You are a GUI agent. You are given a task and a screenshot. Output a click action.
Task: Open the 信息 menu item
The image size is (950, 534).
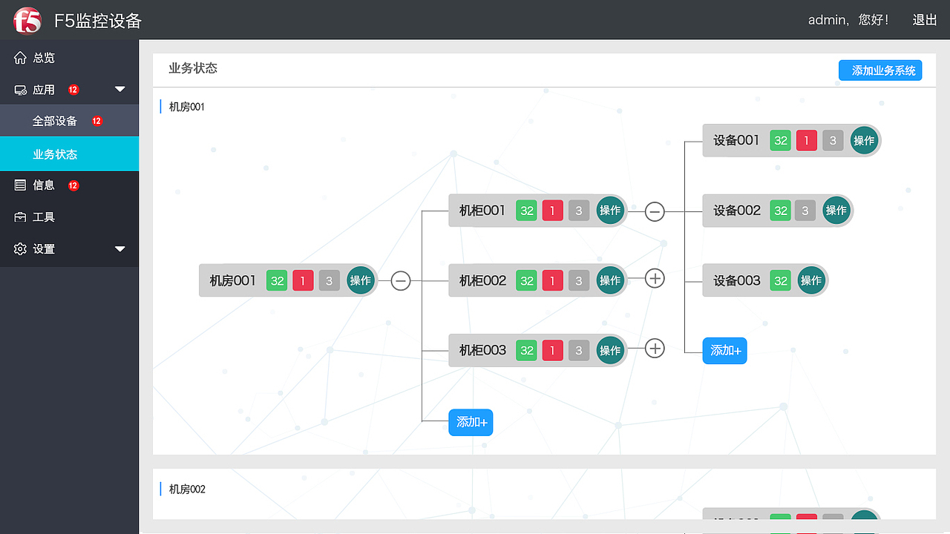click(69, 185)
